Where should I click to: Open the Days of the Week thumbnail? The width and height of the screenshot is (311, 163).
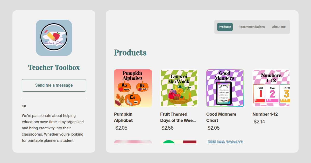point(179,88)
